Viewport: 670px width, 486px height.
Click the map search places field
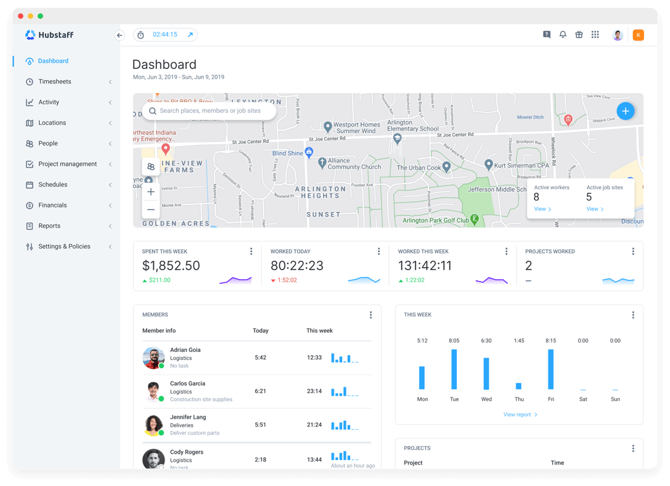210,111
